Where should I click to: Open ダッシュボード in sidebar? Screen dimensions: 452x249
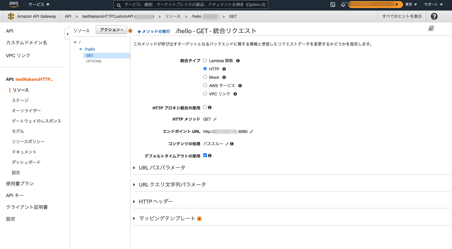click(x=26, y=162)
